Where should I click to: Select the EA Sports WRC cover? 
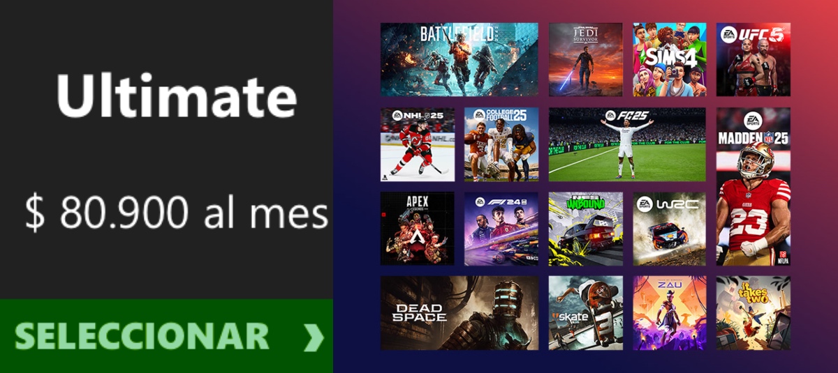coord(669,229)
